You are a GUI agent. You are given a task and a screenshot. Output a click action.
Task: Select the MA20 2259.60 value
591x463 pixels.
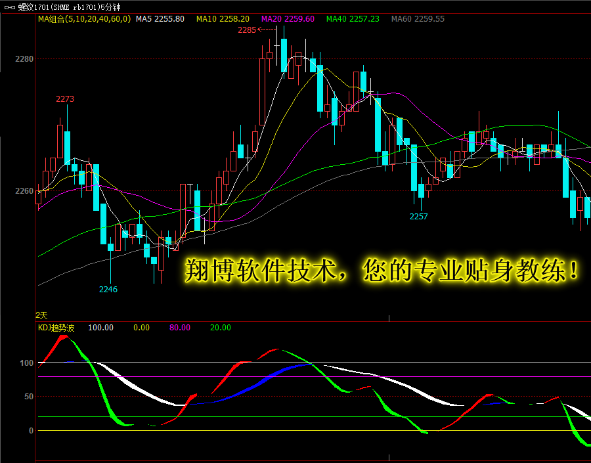[288, 19]
